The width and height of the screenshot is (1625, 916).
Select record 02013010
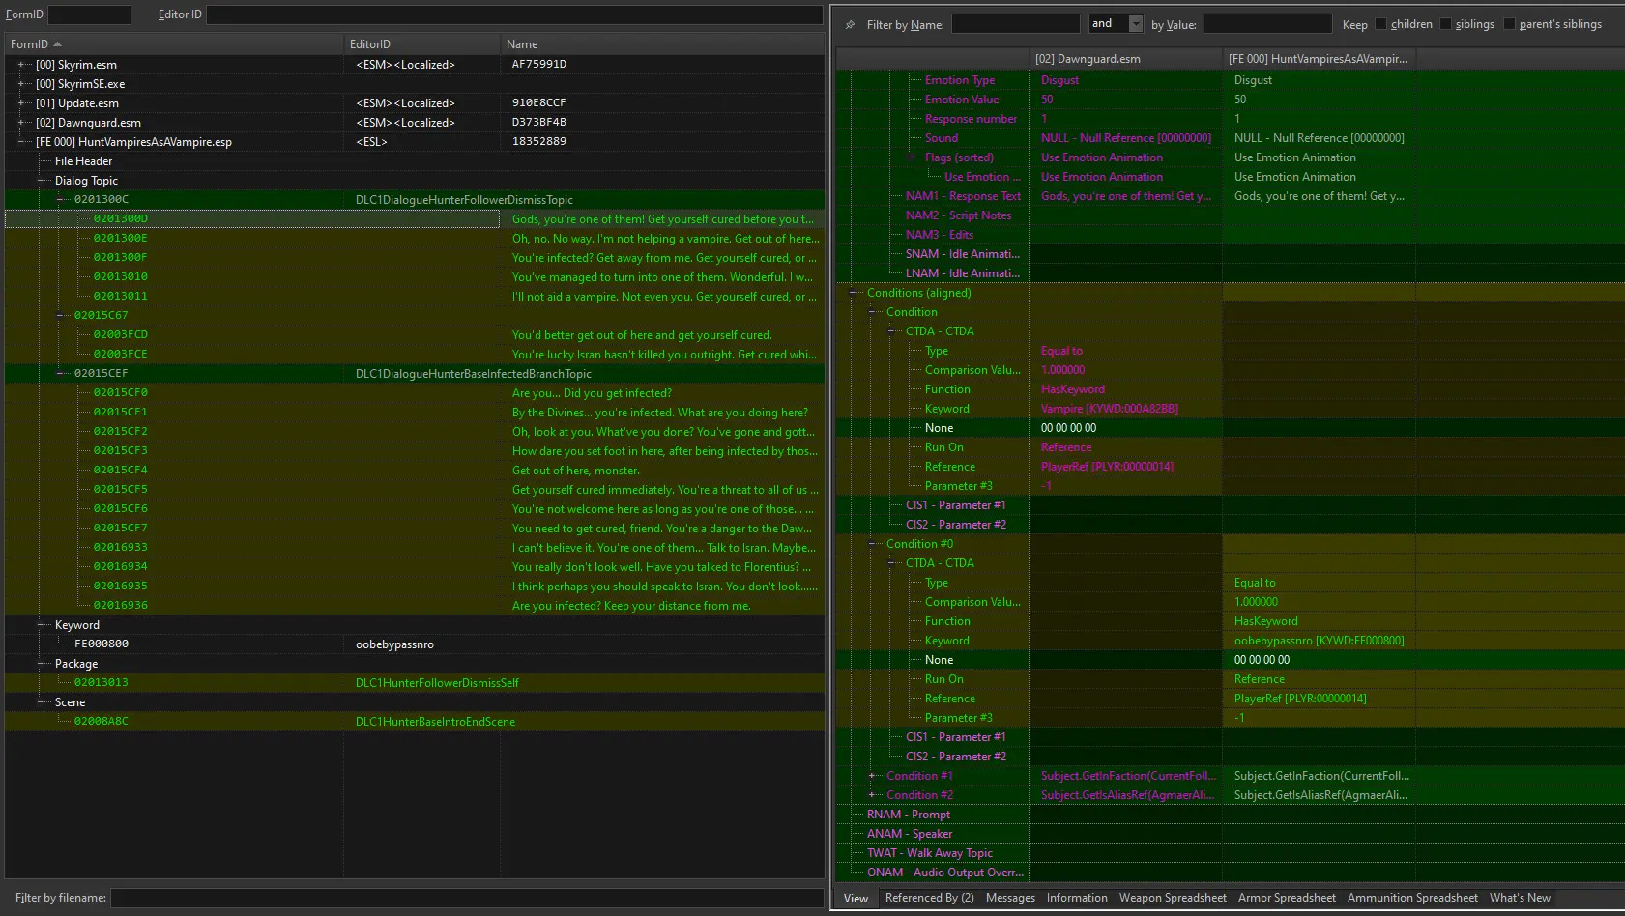coord(415,277)
